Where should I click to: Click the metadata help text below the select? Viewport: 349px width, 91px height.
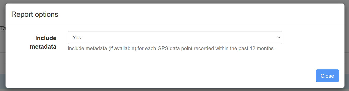171,48
